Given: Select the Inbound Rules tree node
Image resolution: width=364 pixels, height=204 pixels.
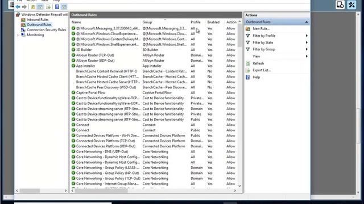Looking at the screenshot, I should click(x=38, y=20).
